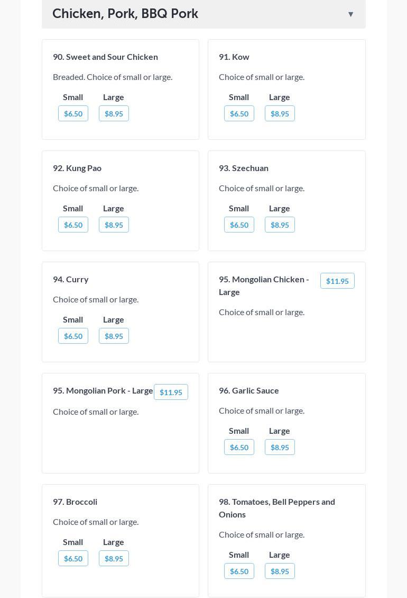407x598 pixels.
Task: Select large Curry price
Action: click(114, 336)
